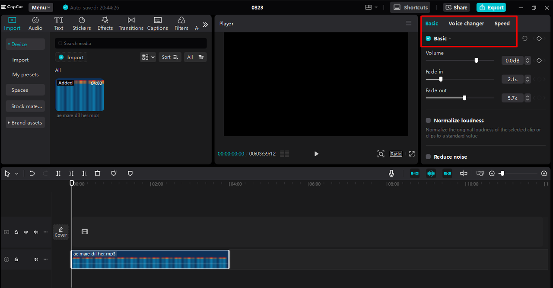This screenshot has height=288, width=553.
Task: Open the layout dropdown near Shortcuts
Action: pyautogui.click(x=371, y=7)
